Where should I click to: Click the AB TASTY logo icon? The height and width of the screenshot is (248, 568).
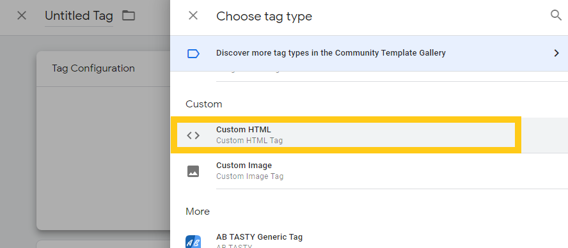193,242
